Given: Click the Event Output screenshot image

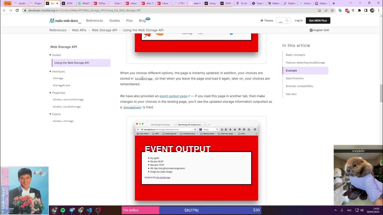Looking at the screenshot, I should 196,161.
